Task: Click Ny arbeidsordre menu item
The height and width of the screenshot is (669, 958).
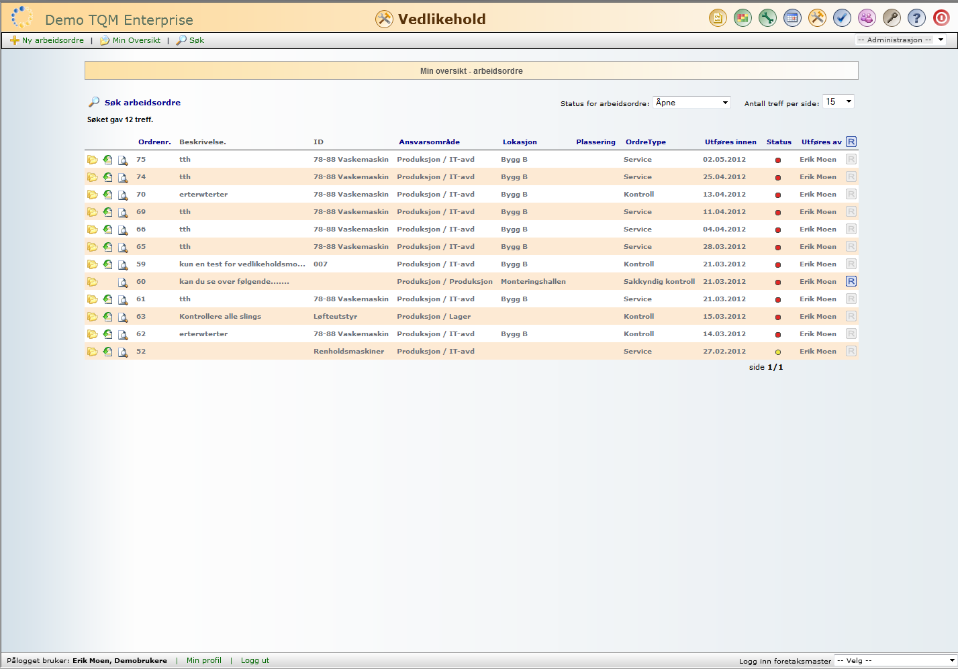Action: [47, 40]
